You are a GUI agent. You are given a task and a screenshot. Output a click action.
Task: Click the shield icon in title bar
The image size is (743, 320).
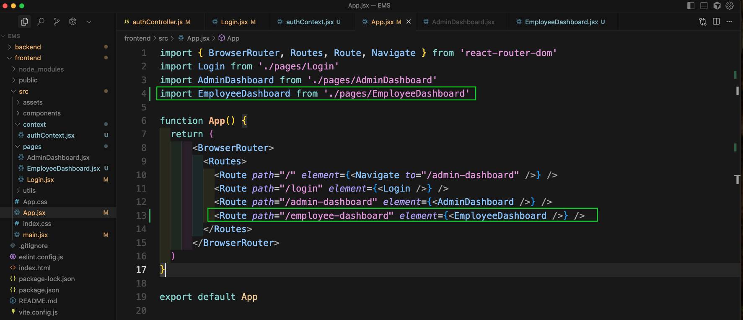pyautogui.click(x=717, y=5)
